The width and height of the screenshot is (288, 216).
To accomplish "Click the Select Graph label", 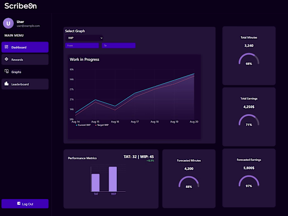I will tap(75, 31).
